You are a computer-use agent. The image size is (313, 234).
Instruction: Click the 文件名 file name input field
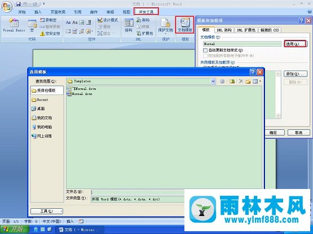coord(138,192)
